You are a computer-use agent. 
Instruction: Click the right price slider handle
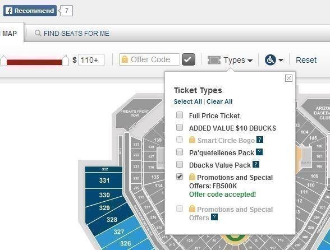point(66,61)
